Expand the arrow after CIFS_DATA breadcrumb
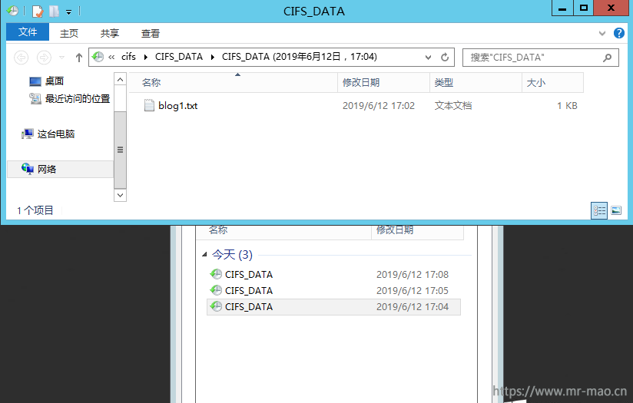The image size is (633, 403). tap(212, 58)
